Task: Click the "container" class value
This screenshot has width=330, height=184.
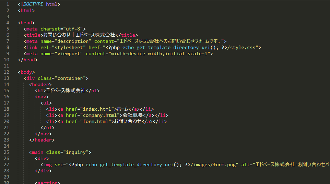Action: tap(72, 78)
